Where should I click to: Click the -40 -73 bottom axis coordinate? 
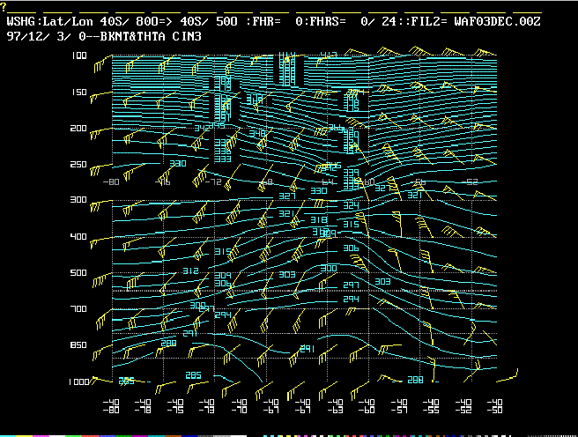[207, 405]
